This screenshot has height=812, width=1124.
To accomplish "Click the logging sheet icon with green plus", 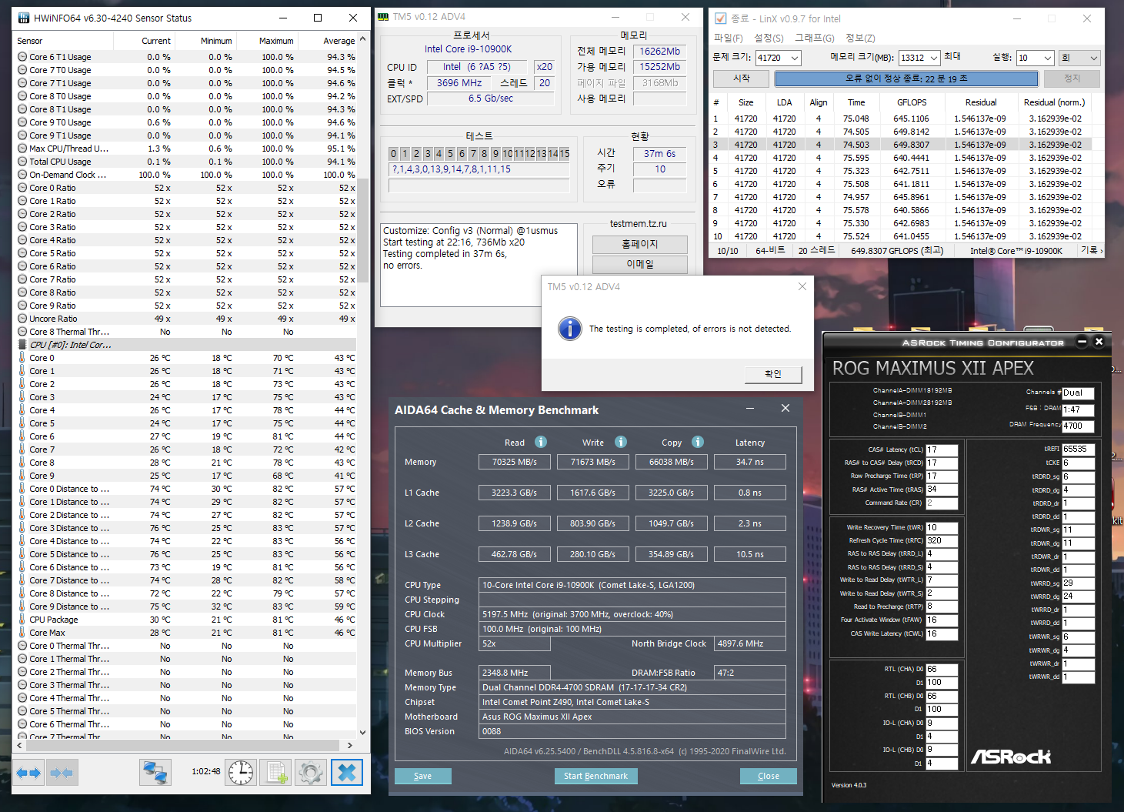I will point(276,773).
